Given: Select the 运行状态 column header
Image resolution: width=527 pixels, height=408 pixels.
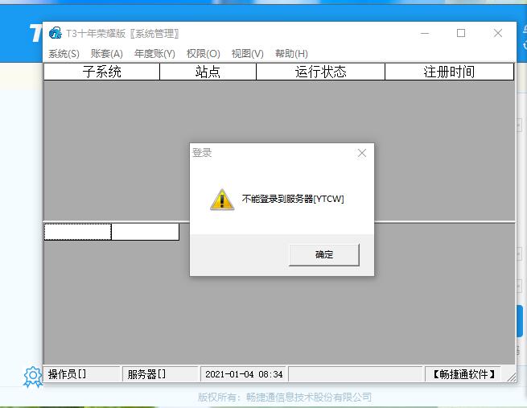Looking at the screenshot, I should pyautogui.click(x=321, y=72).
